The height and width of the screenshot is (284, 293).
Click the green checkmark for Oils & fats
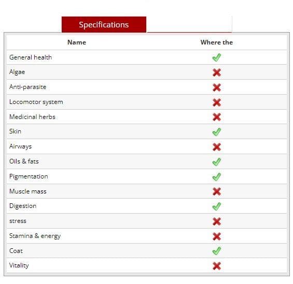click(x=217, y=161)
